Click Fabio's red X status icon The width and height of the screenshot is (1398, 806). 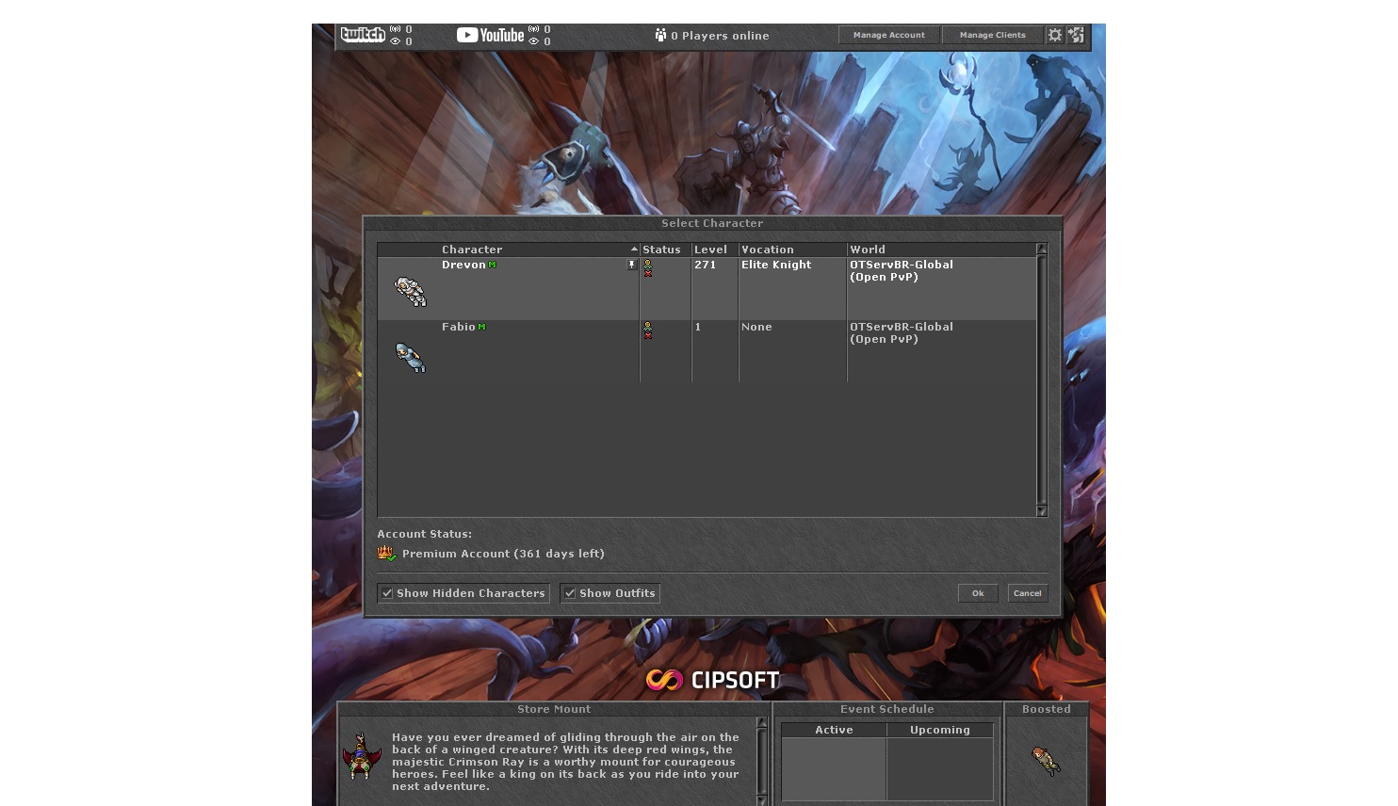coord(647,335)
